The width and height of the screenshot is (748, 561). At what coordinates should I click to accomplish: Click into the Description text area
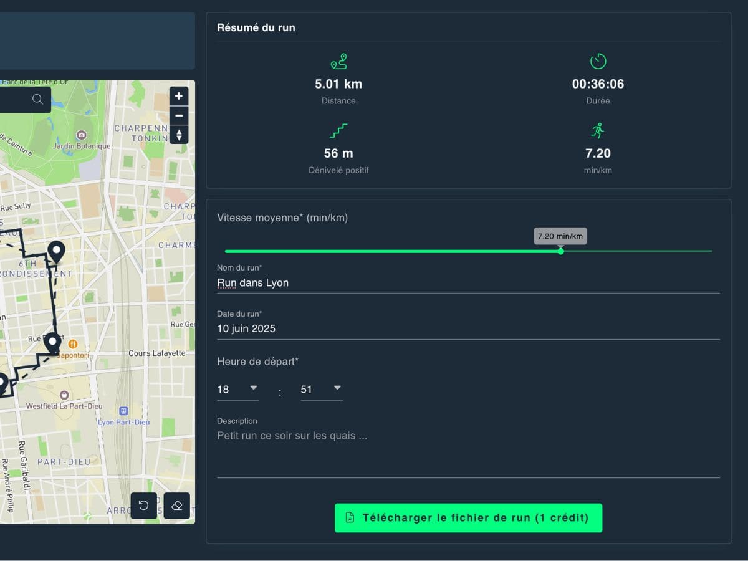[468, 453]
